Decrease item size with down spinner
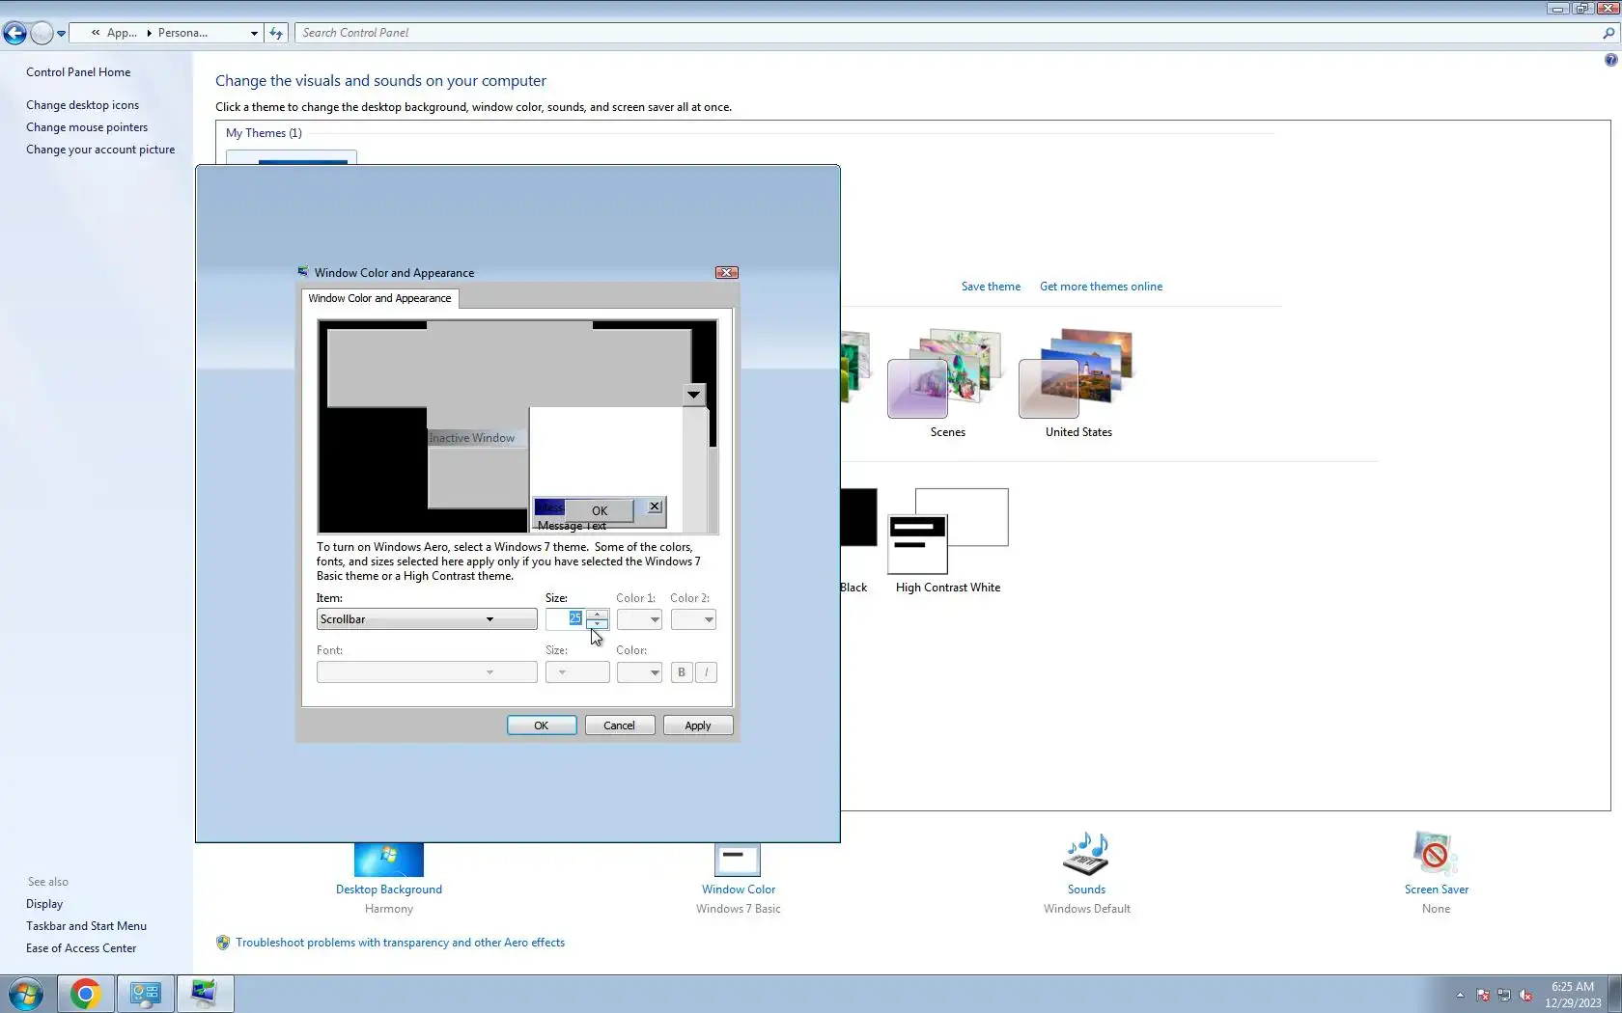This screenshot has width=1622, height=1013. tap(598, 624)
